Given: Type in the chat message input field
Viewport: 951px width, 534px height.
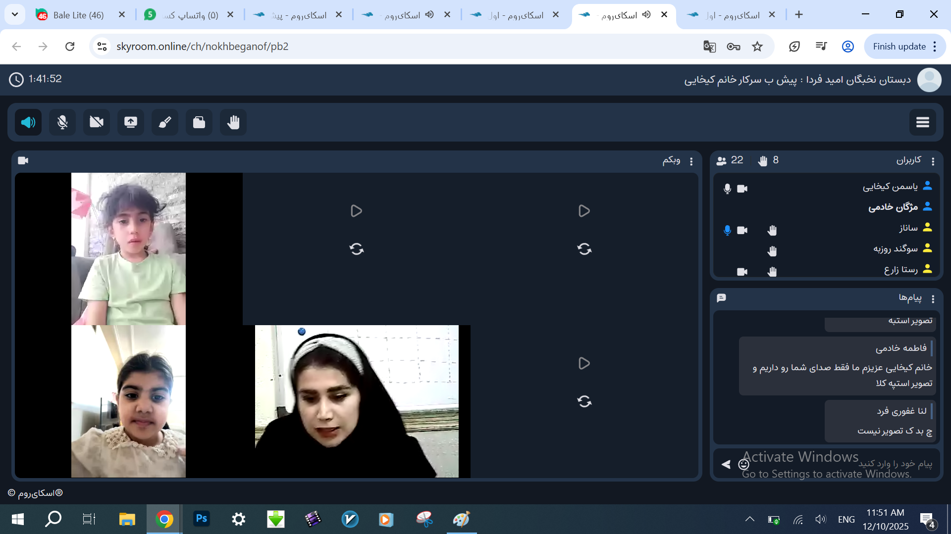Looking at the screenshot, I should click(842, 464).
